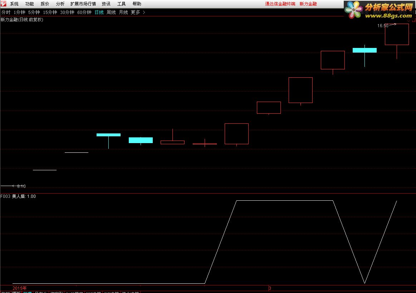Collapse the small down chevron below the watermark
416x293 pixels.
[409, 21]
